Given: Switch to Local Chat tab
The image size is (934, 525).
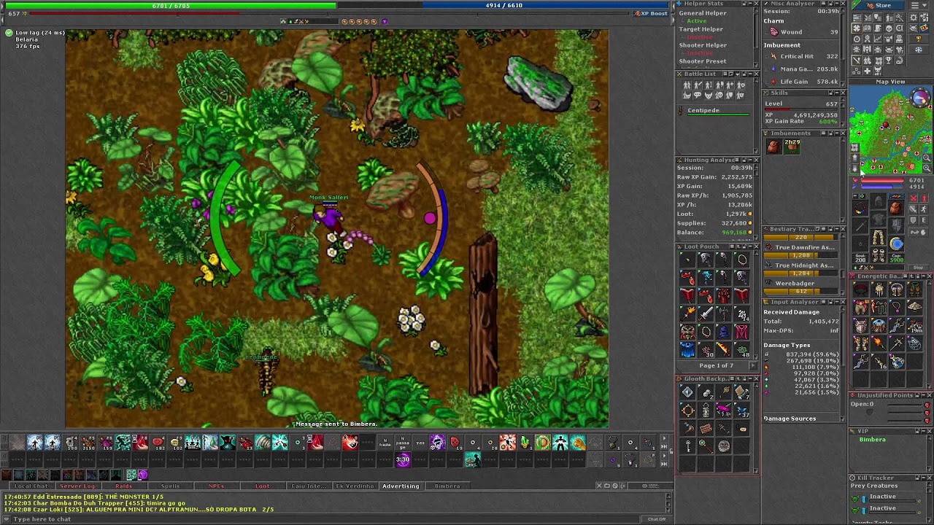Looking at the screenshot, I should pyautogui.click(x=31, y=486).
